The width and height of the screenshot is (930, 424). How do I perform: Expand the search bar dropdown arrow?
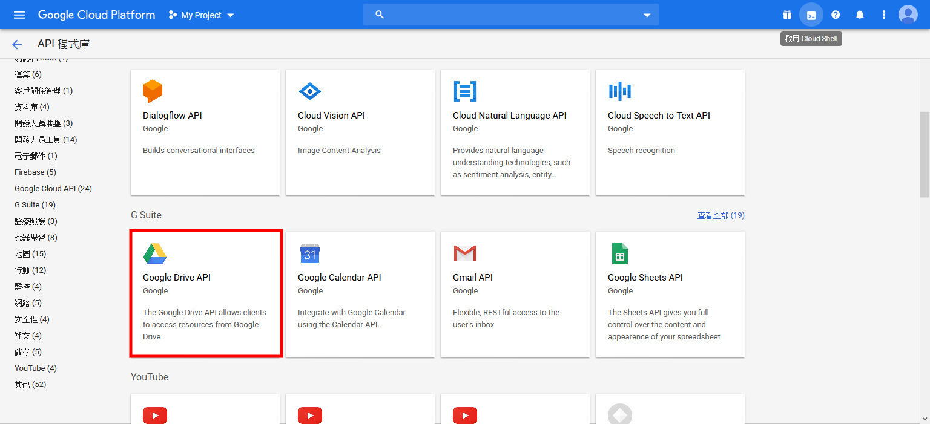point(647,15)
